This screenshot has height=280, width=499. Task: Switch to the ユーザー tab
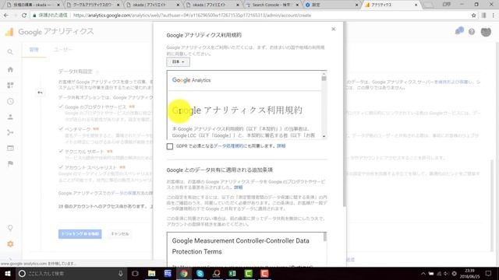pos(62,50)
